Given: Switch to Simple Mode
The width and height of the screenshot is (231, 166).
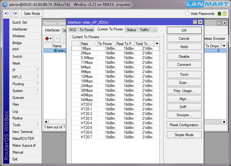Looking at the screenshot, I should (184, 135).
